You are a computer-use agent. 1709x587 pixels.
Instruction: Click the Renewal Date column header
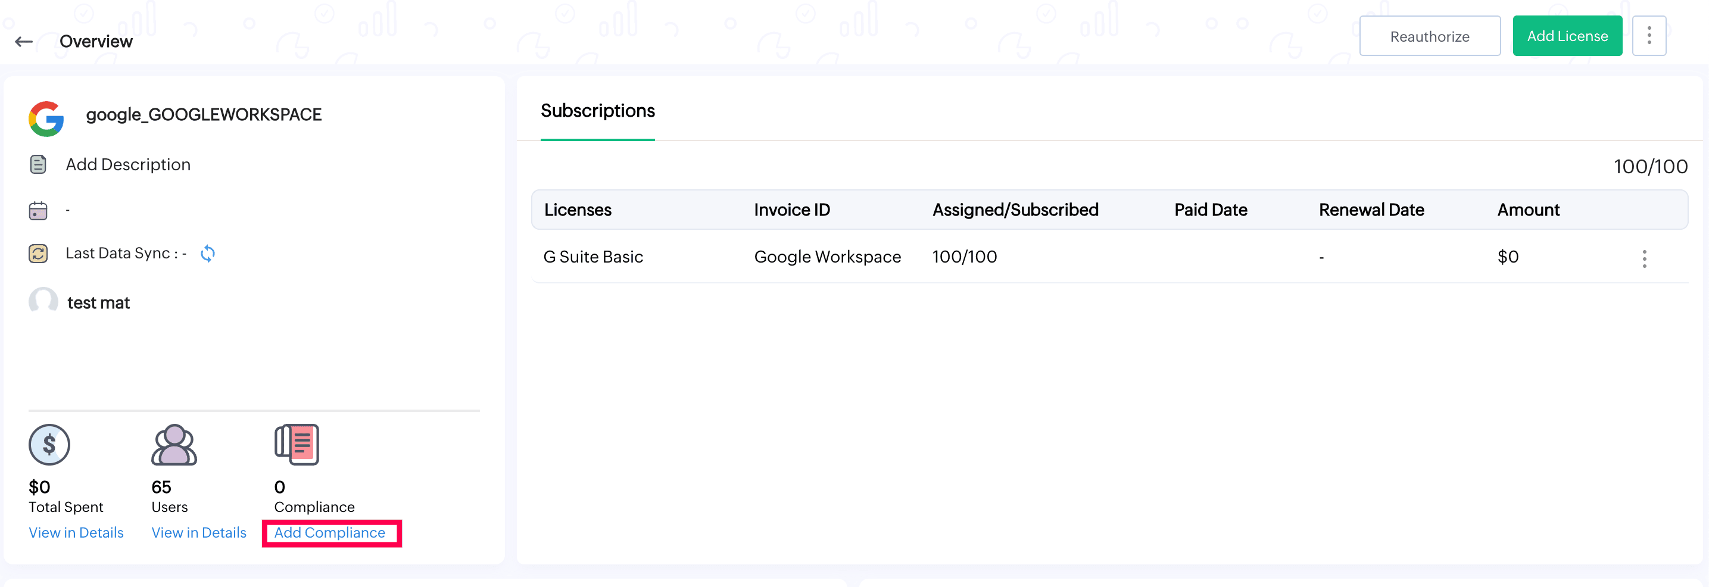coord(1371,210)
